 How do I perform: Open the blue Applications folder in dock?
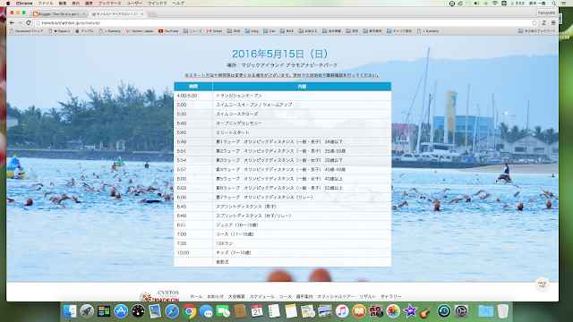pos(485,311)
